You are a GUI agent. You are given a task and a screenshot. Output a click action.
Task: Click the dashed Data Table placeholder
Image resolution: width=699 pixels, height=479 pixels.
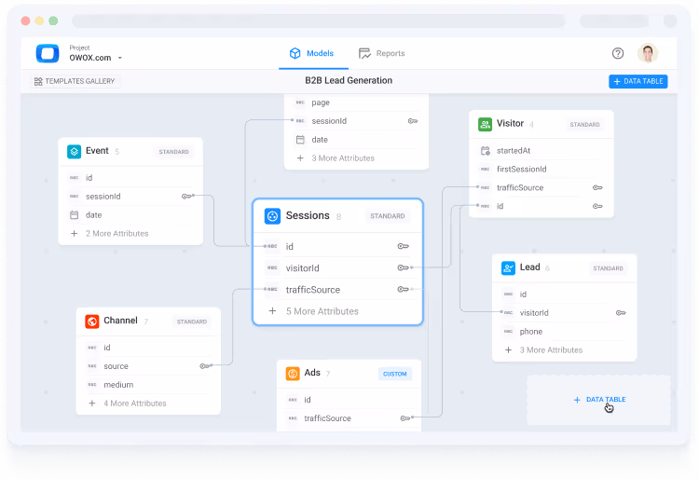[x=599, y=400]
